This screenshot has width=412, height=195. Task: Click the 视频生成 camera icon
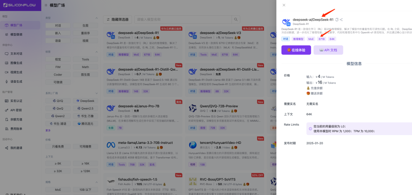6,72
